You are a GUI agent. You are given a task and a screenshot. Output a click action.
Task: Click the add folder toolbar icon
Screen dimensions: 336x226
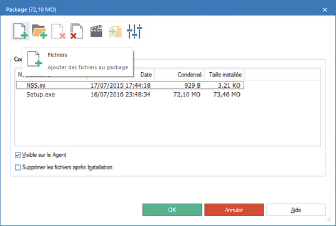point(39,31)
